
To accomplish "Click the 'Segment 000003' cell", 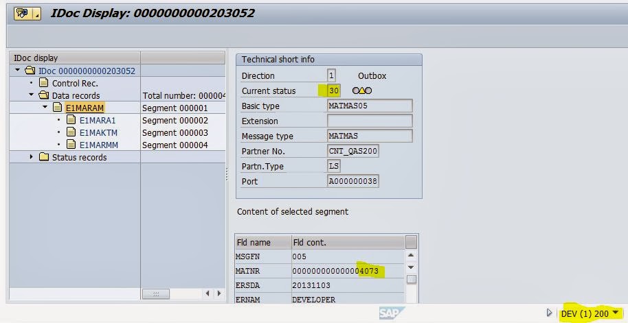I will pyautogui.click(x=183, y=133).
